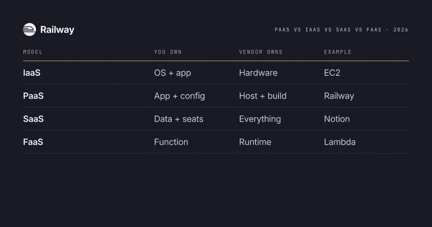Select the SaaS row label
The image size is (432, 227).
(33, 119)
